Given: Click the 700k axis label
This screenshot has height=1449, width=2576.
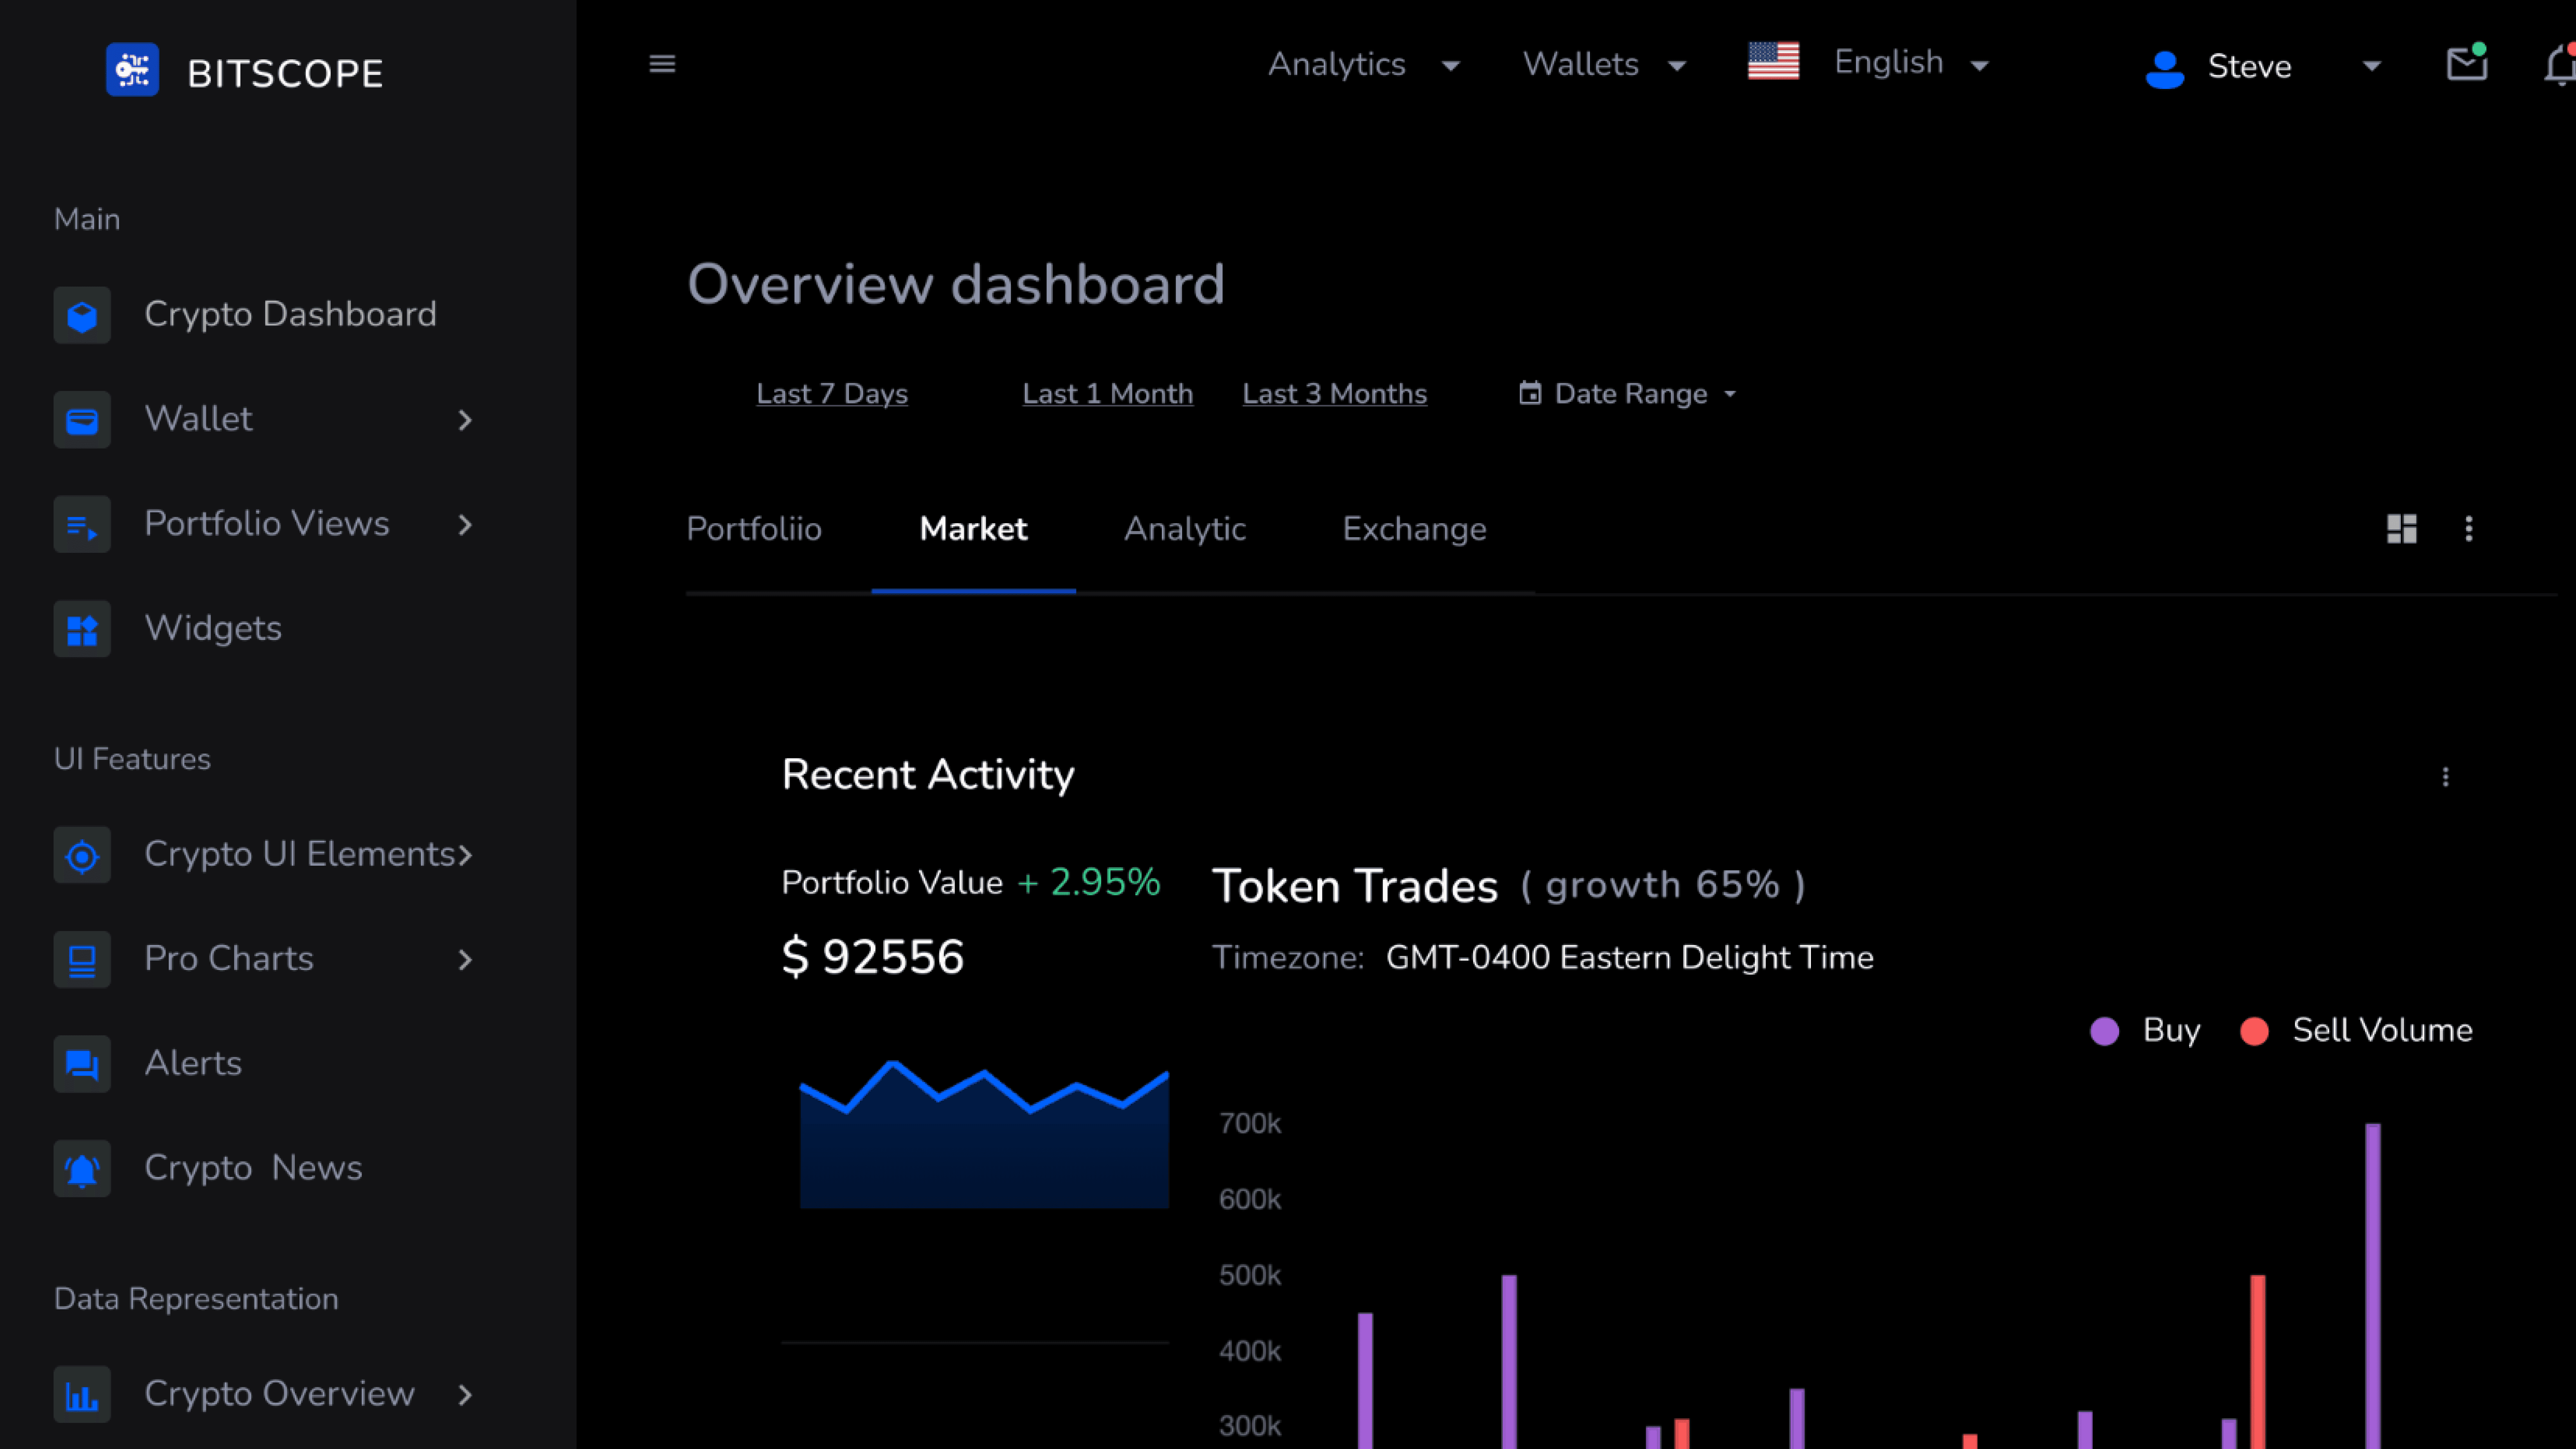Looking at the screenshot, I should coord(1250,1124).
